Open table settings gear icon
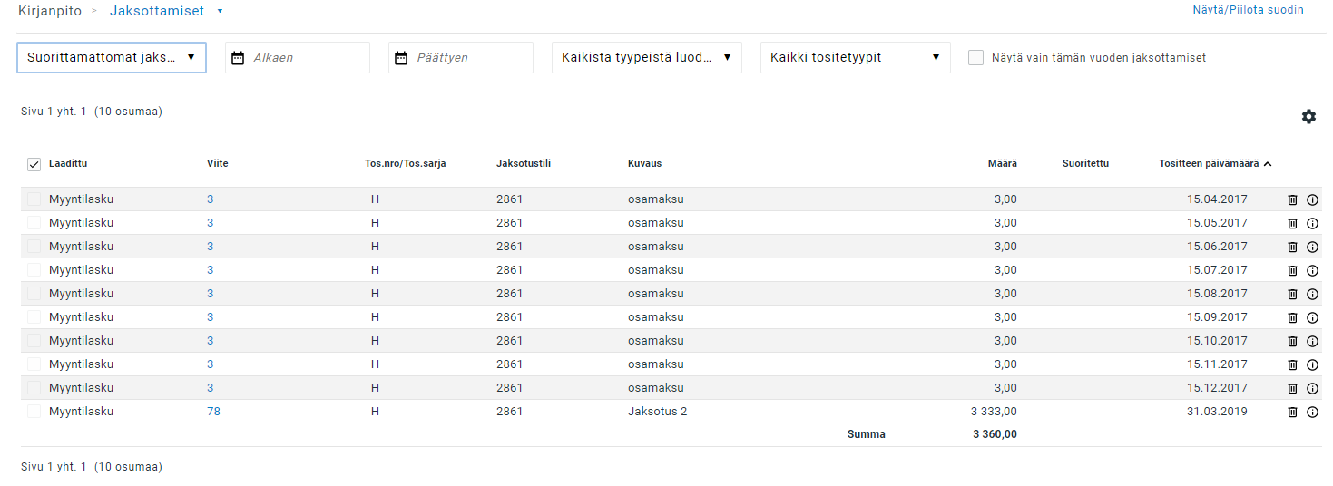Viewport: 1333px width, 486px height. [1308, 117]
